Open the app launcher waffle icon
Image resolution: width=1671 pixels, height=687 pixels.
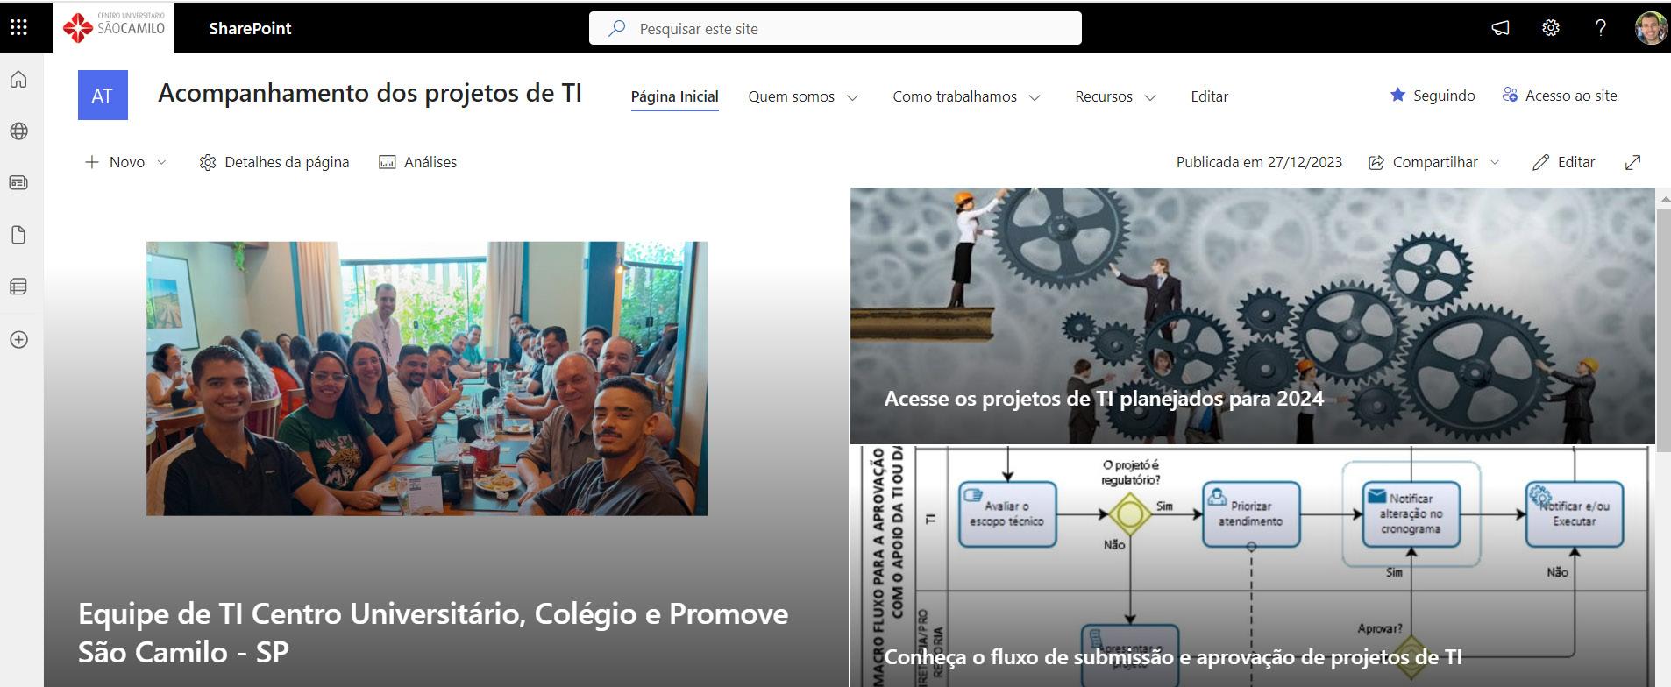coord(18,28)
